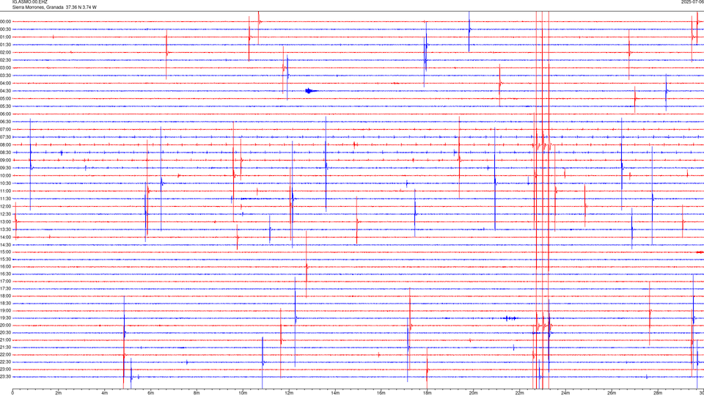This screenshot has height=396, width=704.
Task: Click the 2m tick label on time axis
Action: [59, 393]
